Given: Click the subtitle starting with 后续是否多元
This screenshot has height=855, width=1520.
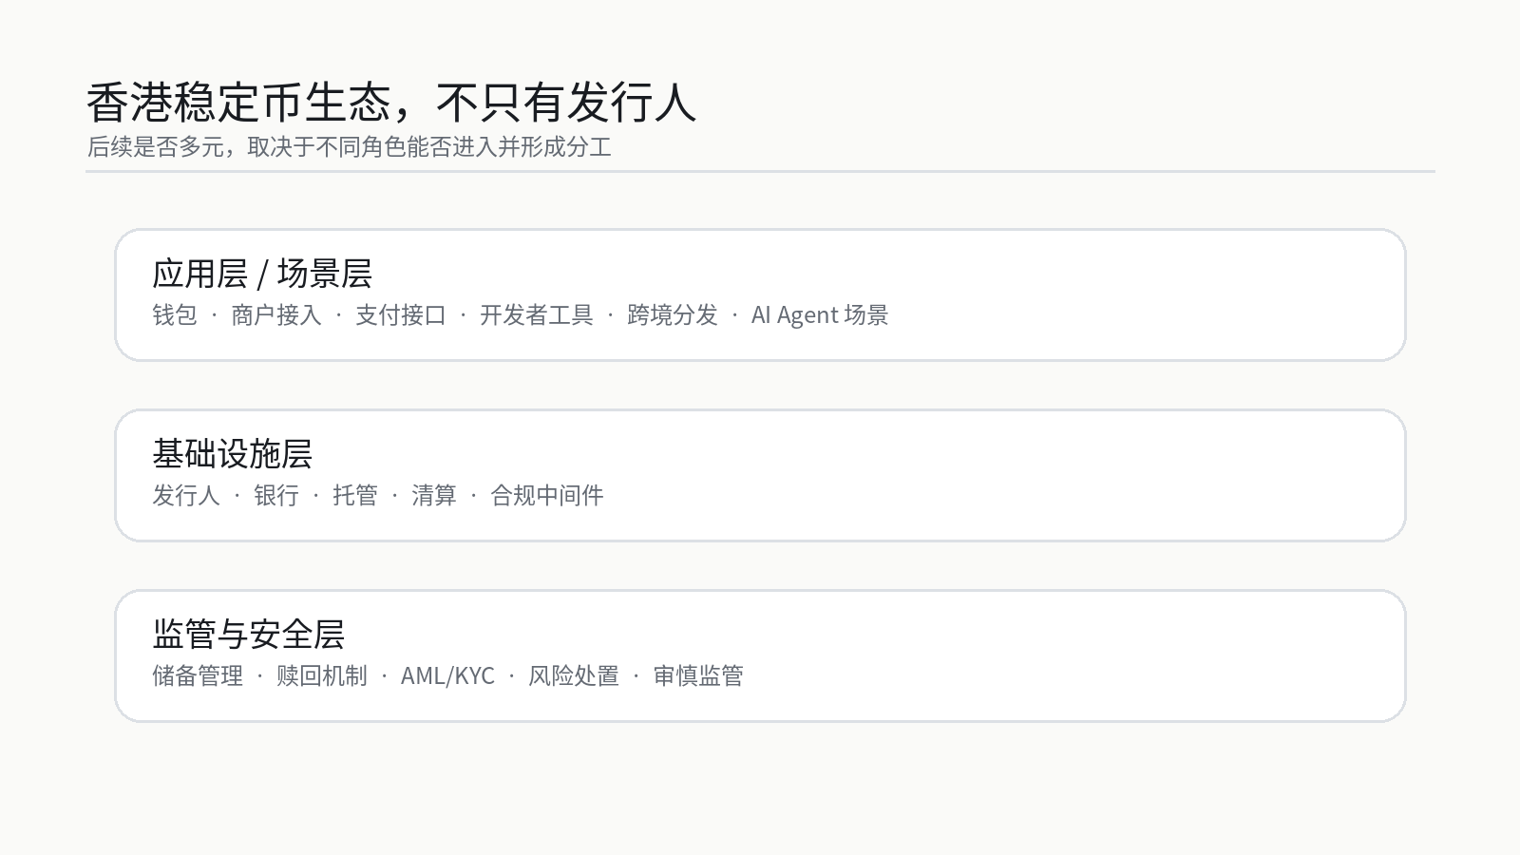Looking at the screenshot, I should (349, 147).
